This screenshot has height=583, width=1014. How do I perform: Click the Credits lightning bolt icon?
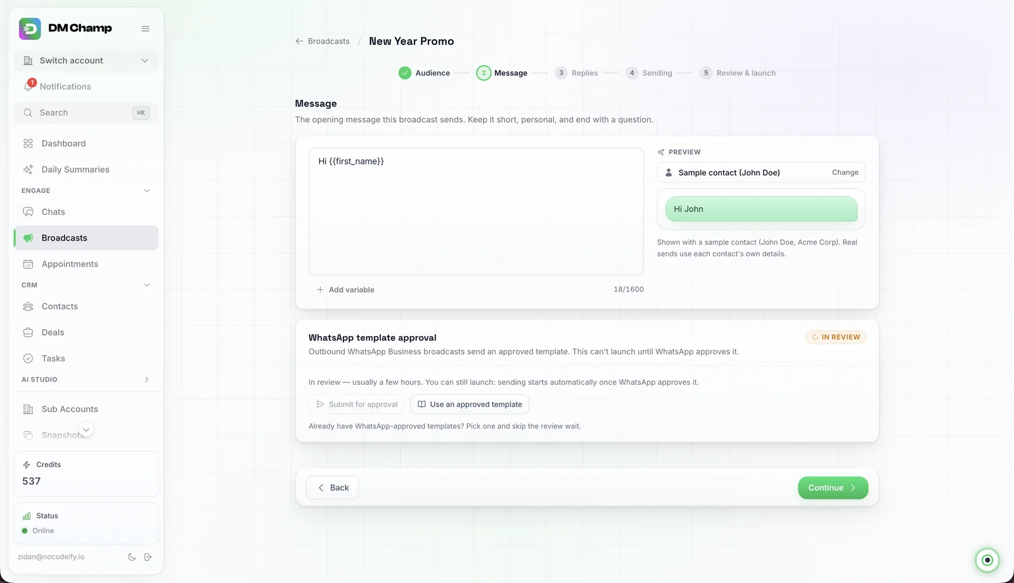click(27, 465)
